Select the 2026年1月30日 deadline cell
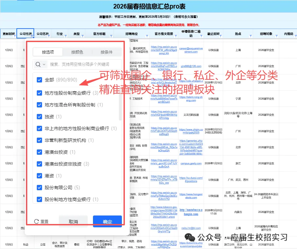This screenshot has height=249, width=297. click(x=213, y=163)
